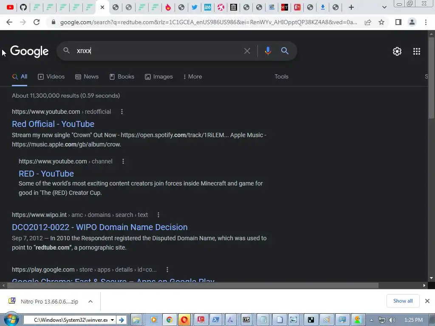Focus the browser address bar URL

pos(208,22)
